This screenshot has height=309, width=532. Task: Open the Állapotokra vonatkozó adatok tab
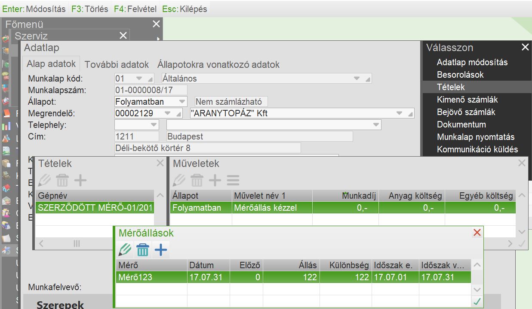[x=218, y=64]
